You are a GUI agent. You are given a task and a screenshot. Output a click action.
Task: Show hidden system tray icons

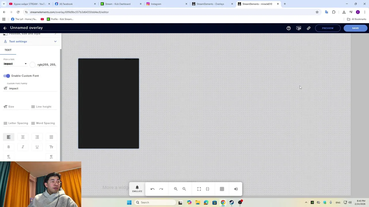point(306,202)
